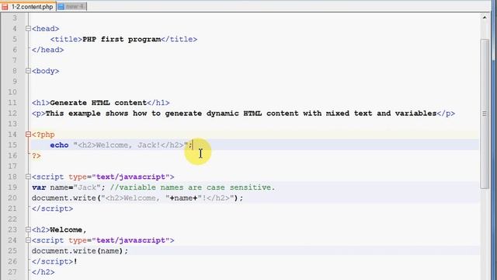Click the closing h2 tag on line 27

[43, 272]
